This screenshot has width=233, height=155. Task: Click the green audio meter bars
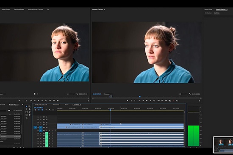tap(194, 136)
